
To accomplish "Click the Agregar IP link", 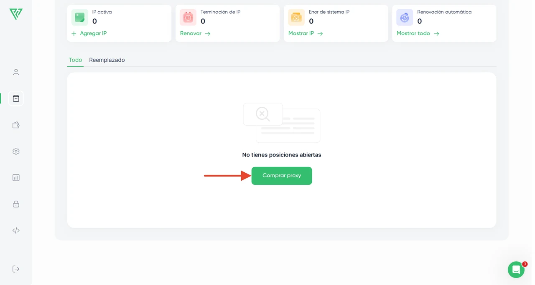I will click(93, 33).
